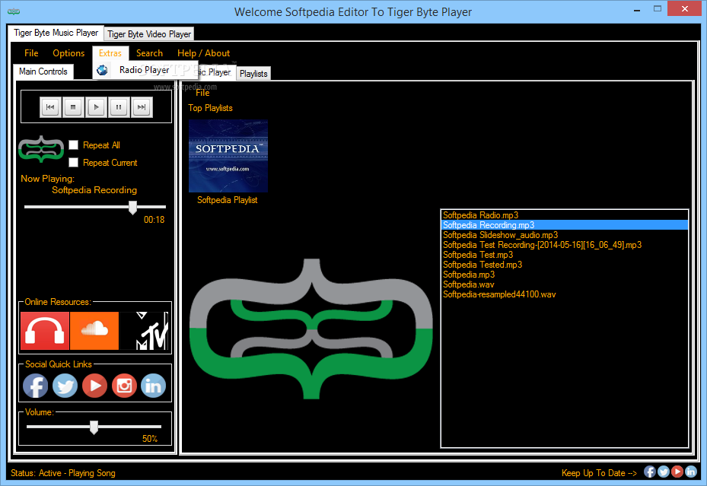Click the globe icon beside Radio Player
Image resolution: width=707 pixels, height=486 pixels.
[102, 70]
